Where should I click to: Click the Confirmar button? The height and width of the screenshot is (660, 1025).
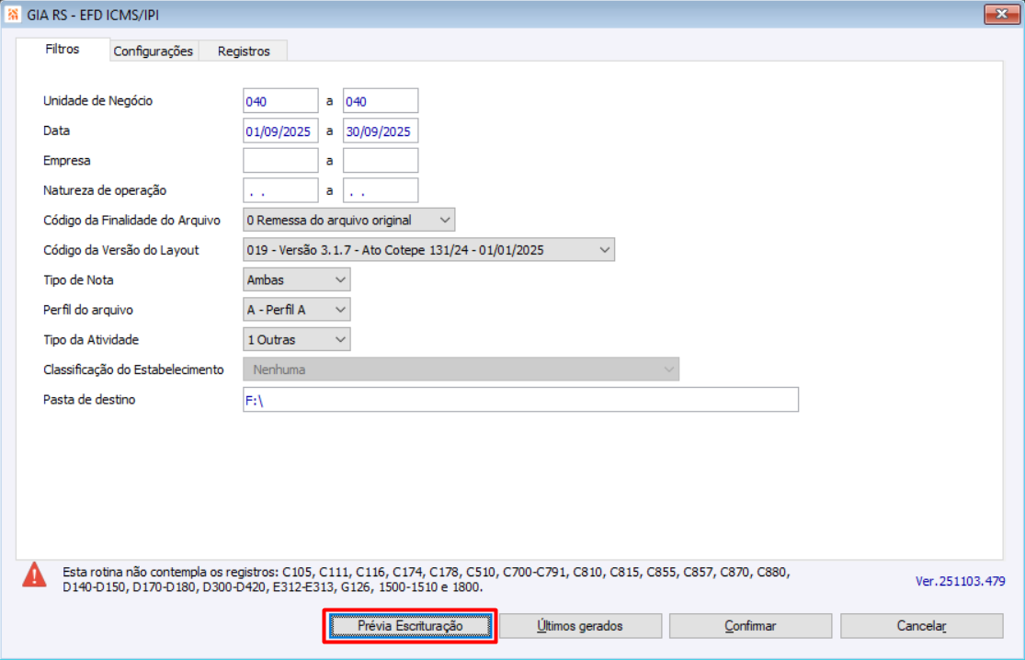[x=750, y=626]
